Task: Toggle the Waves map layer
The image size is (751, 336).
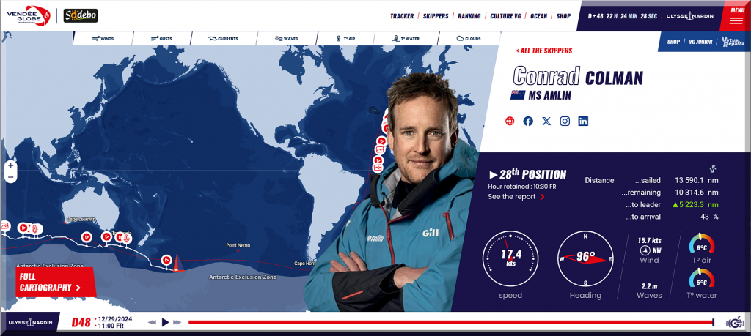Action: (x=287, y=39)
